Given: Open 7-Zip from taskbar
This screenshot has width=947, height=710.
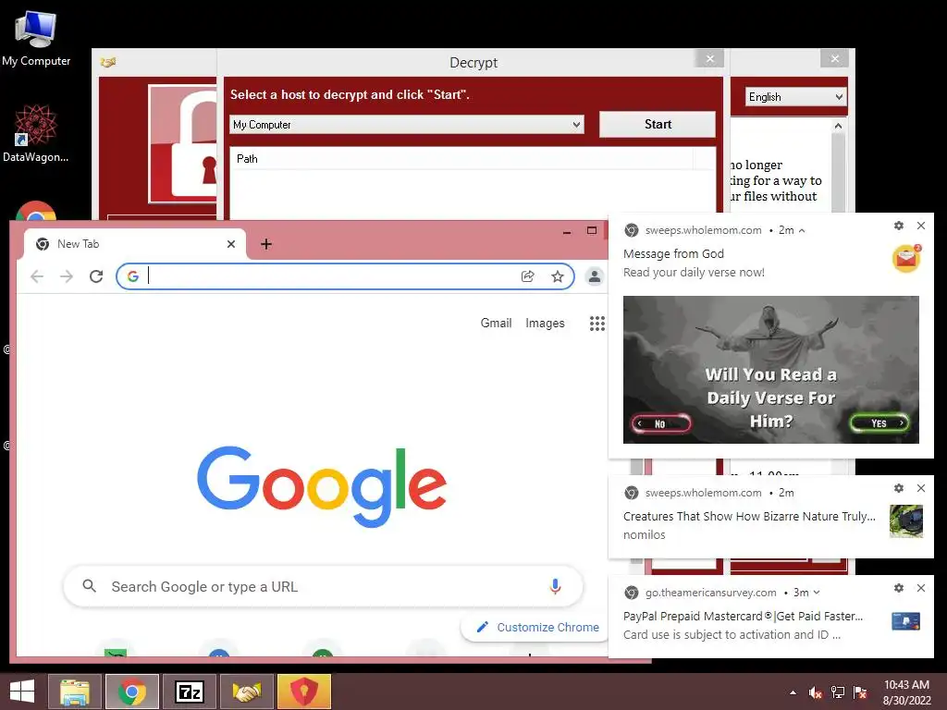Looking at the screenshot, I should (x=190, y=692).
